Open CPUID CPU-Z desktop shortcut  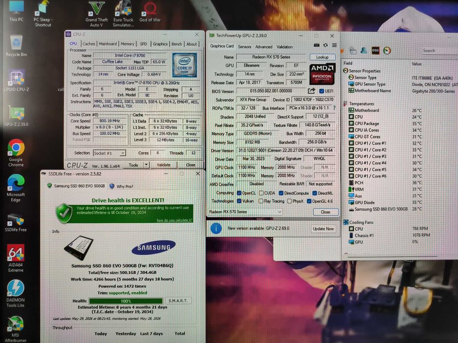coord(16,80)
